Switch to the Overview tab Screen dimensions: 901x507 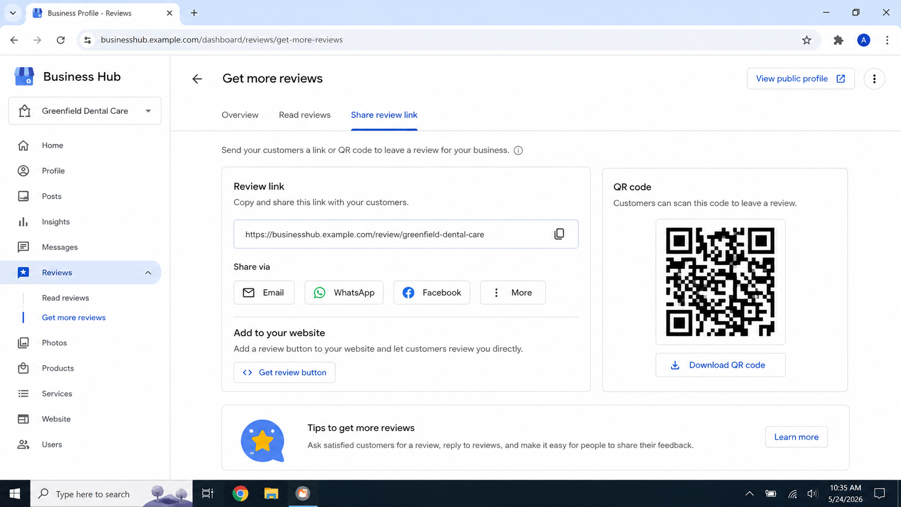[240, 115]
